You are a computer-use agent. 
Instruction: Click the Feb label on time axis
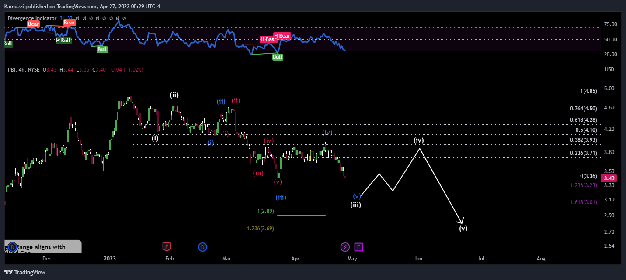pyautogui.click(x=170, y=259)
